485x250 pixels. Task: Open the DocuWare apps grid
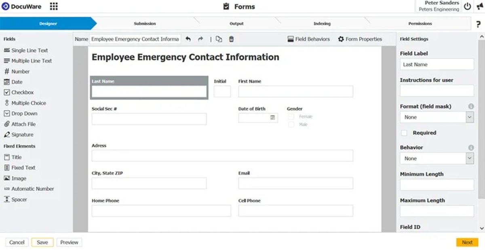[54, 6]
